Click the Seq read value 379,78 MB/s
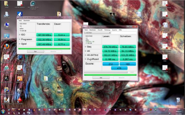 [110, 47]
